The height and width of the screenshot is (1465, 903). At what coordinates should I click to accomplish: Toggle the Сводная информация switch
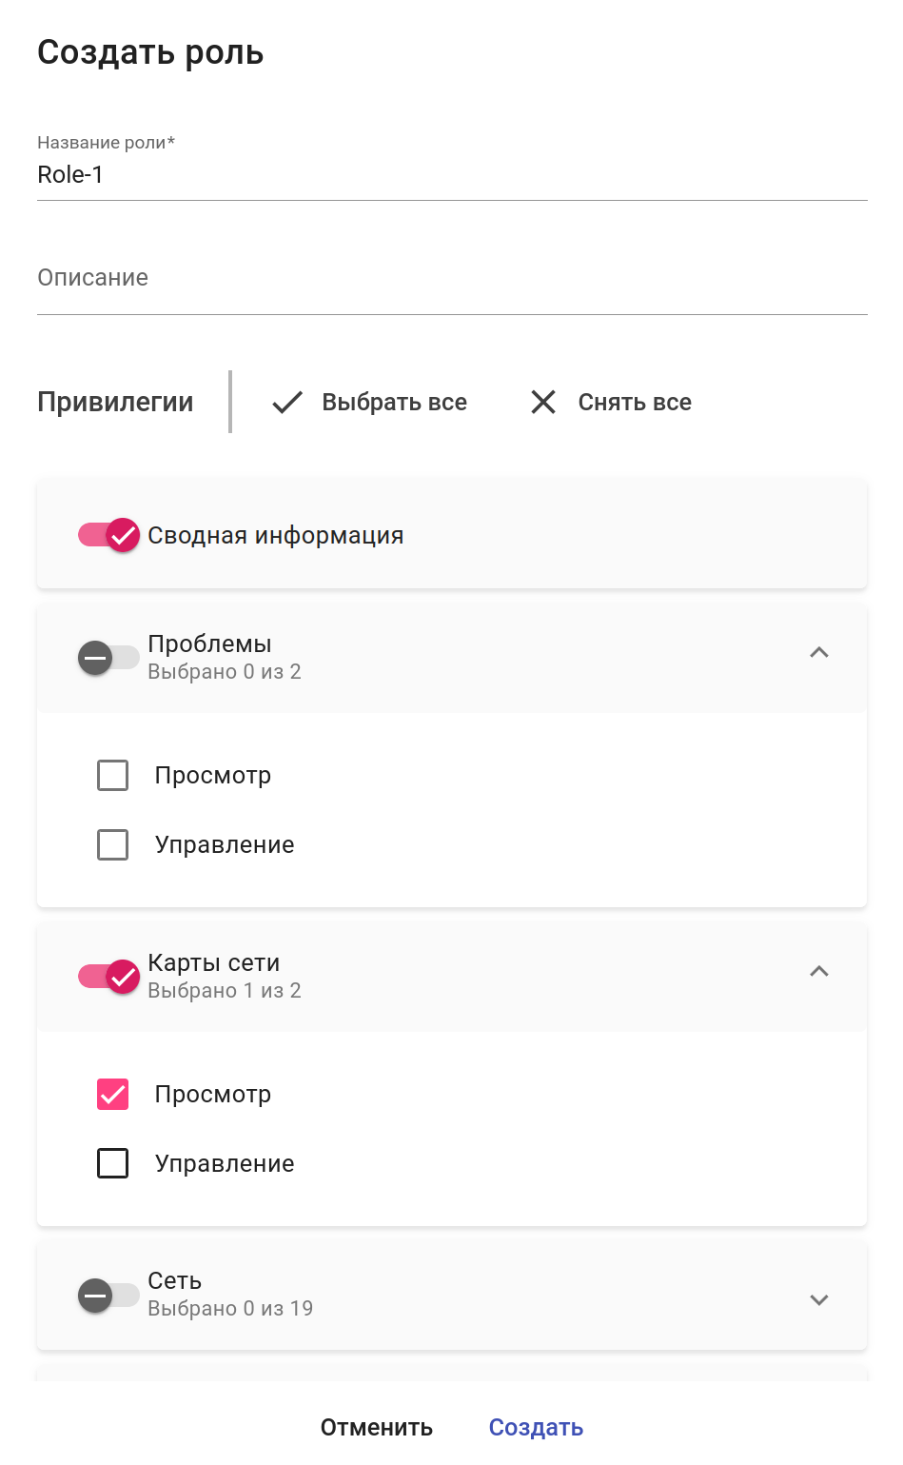tap(109, 535)
